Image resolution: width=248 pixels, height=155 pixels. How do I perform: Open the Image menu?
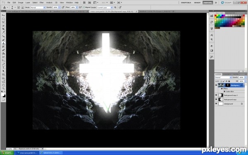coord(21,2)
